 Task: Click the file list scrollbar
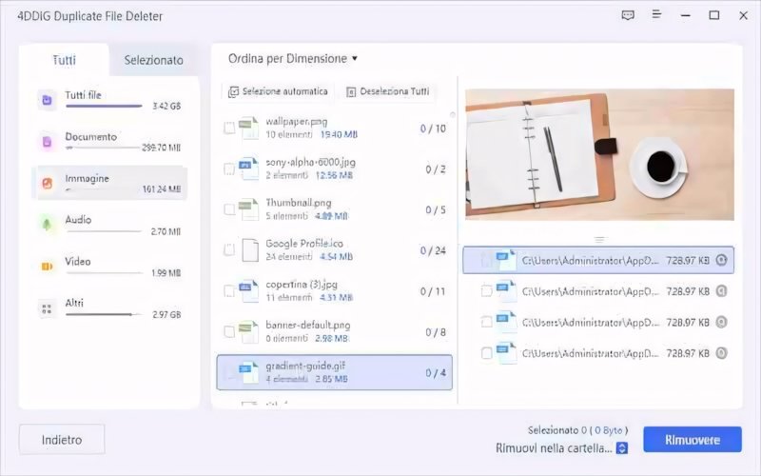[x=453, y=115]
